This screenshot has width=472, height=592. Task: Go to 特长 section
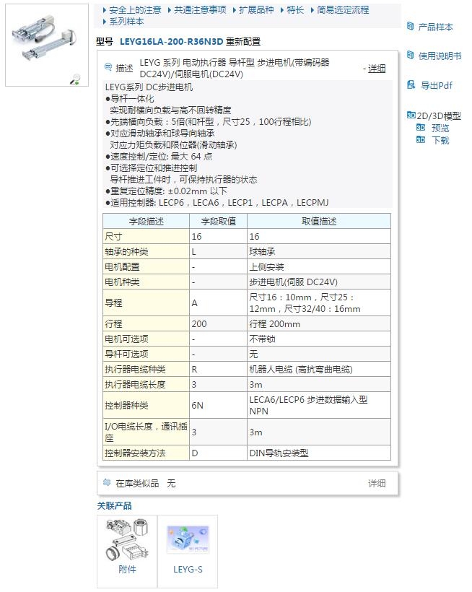(x=295, y=10)
